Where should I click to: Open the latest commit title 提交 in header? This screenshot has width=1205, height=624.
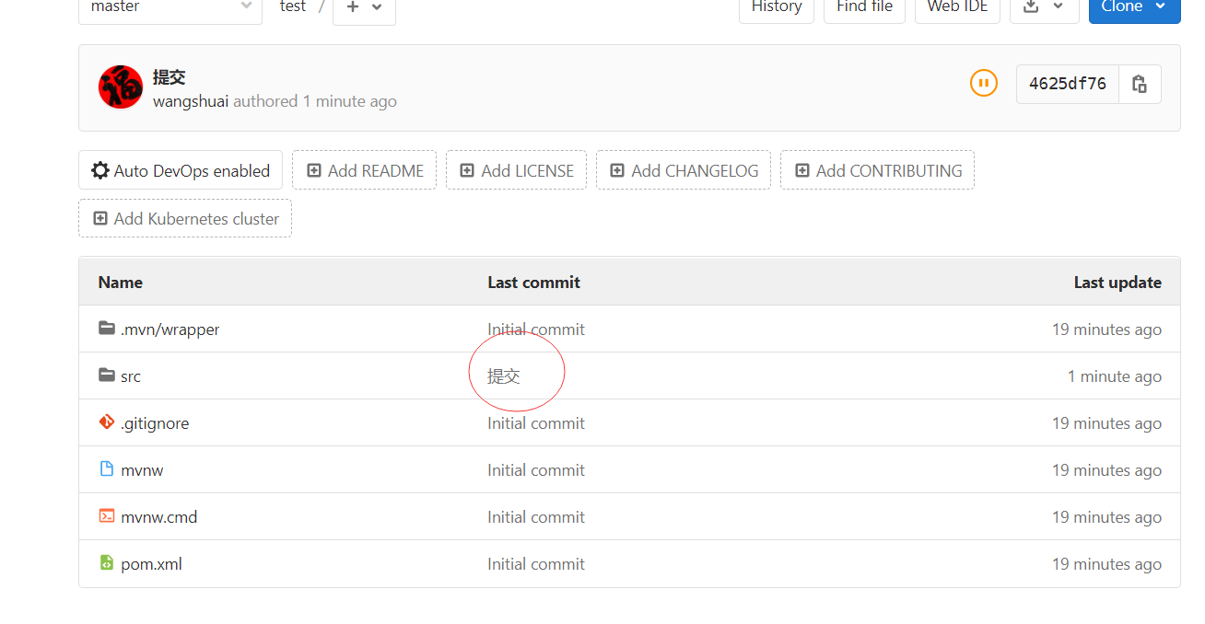pos(170,77)
